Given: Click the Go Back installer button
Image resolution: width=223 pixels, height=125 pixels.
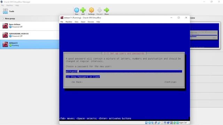Looking at the screenshot, I should (x=77, y=82).
